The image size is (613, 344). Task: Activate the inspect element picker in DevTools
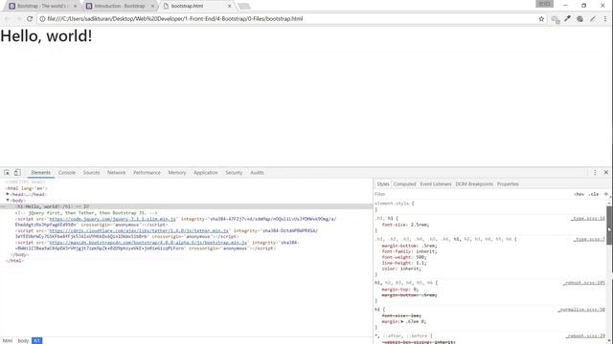coord(7,172)
